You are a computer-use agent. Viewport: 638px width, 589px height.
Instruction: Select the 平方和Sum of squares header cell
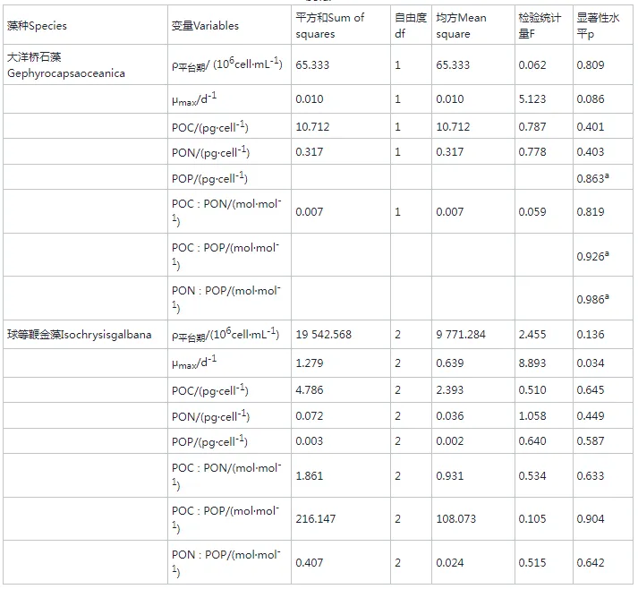pyautogui.click(x=329, y=26)
